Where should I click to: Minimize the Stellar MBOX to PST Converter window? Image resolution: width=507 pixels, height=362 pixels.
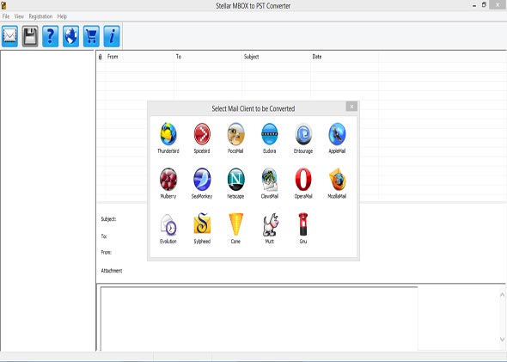coord(474,5)
